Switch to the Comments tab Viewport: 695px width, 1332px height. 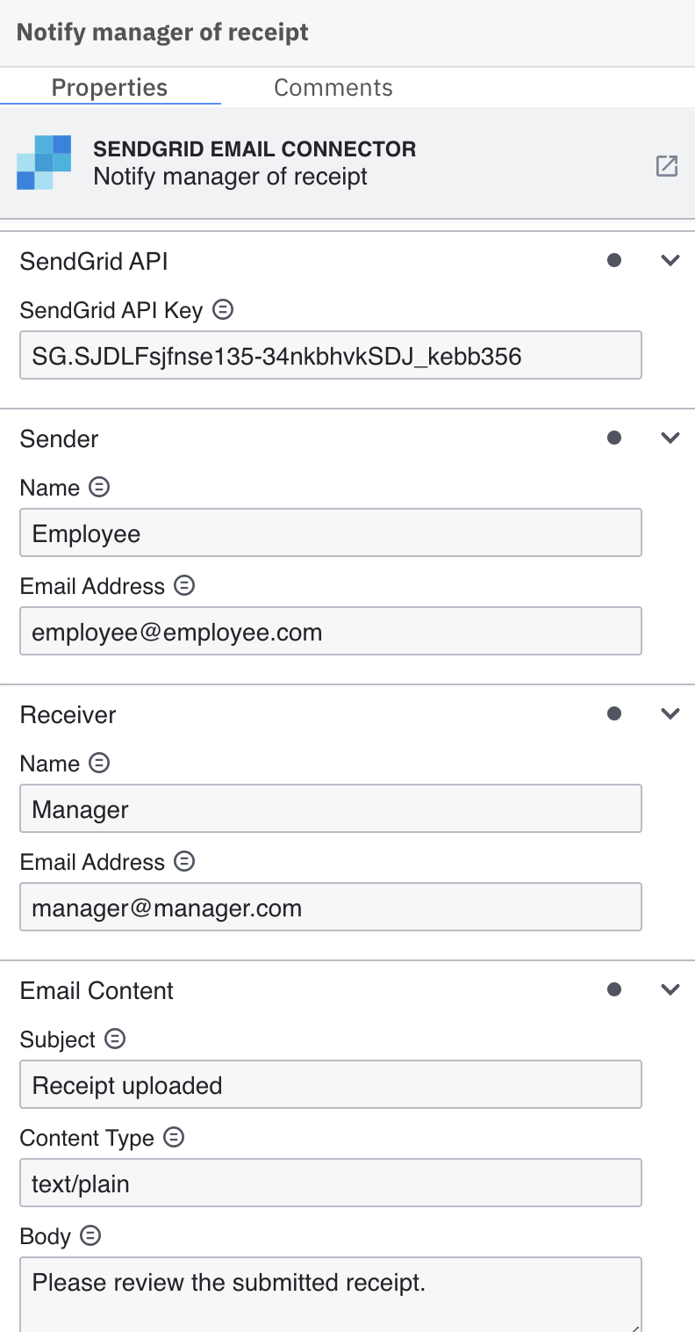point(333,87)
